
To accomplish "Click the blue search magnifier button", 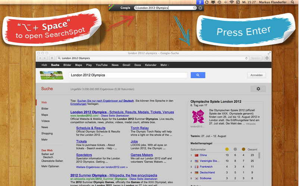I will [198, 75].
